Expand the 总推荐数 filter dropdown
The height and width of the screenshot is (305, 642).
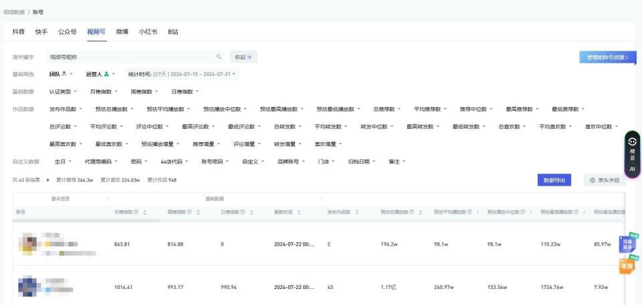387,109
